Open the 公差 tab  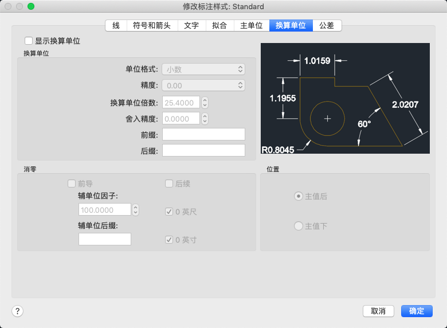click(327, 25)
